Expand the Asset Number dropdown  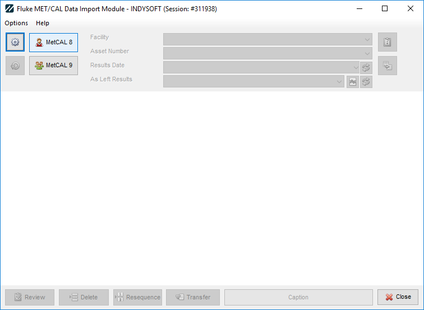pyautogui.click(x=367, y=53)
